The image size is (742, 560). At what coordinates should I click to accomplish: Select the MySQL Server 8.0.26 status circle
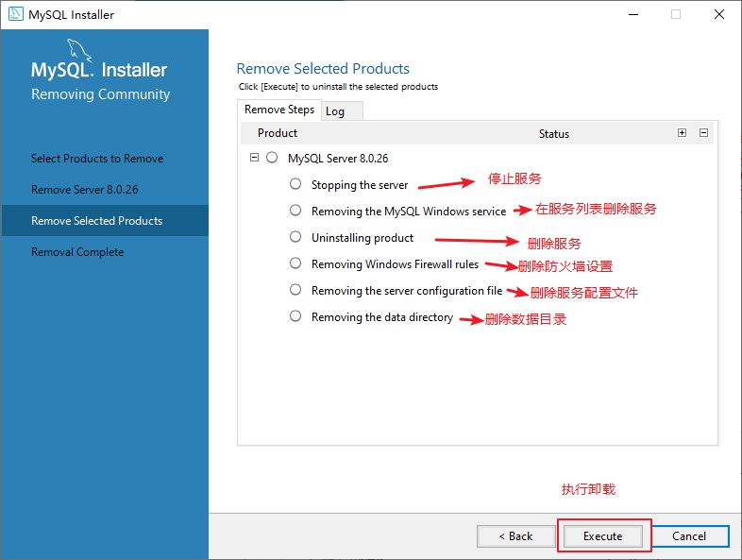click(x=272, y=157)
